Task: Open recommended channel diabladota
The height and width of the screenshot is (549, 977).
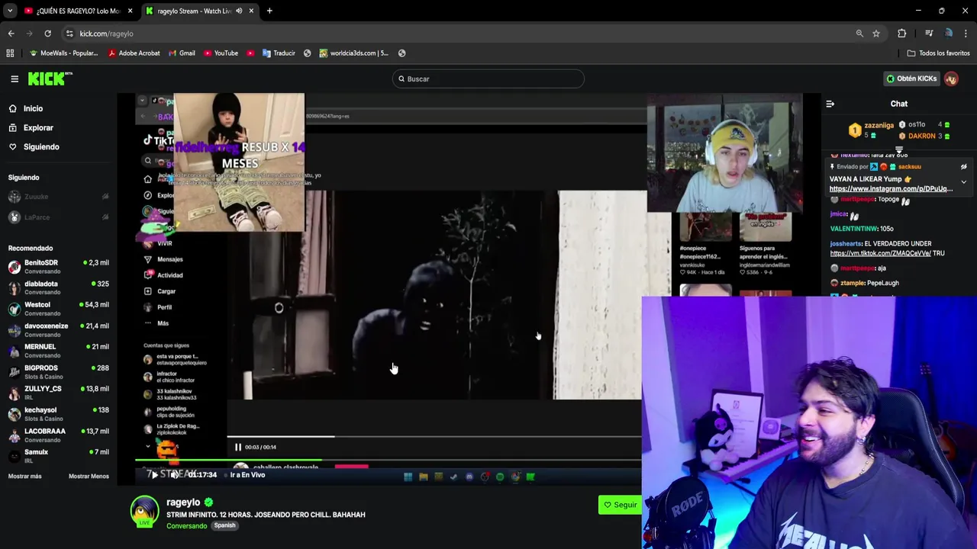Action: pos(58,287)
